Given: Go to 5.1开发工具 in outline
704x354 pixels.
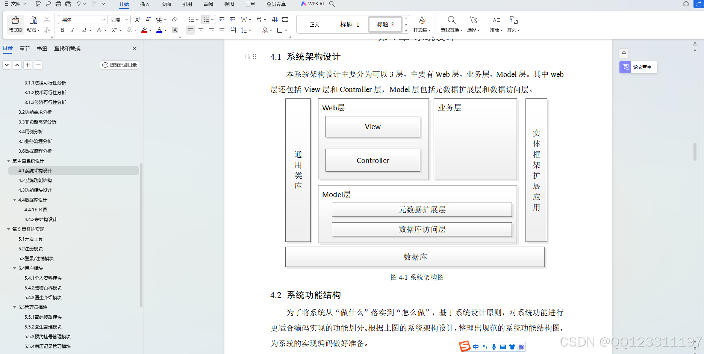Looking at the screenshot, I should coord(30,239).
